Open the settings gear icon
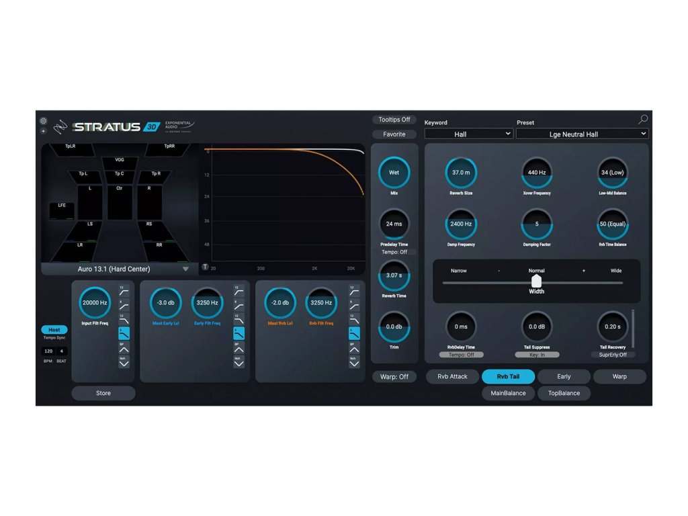 (x=44, y=121)
